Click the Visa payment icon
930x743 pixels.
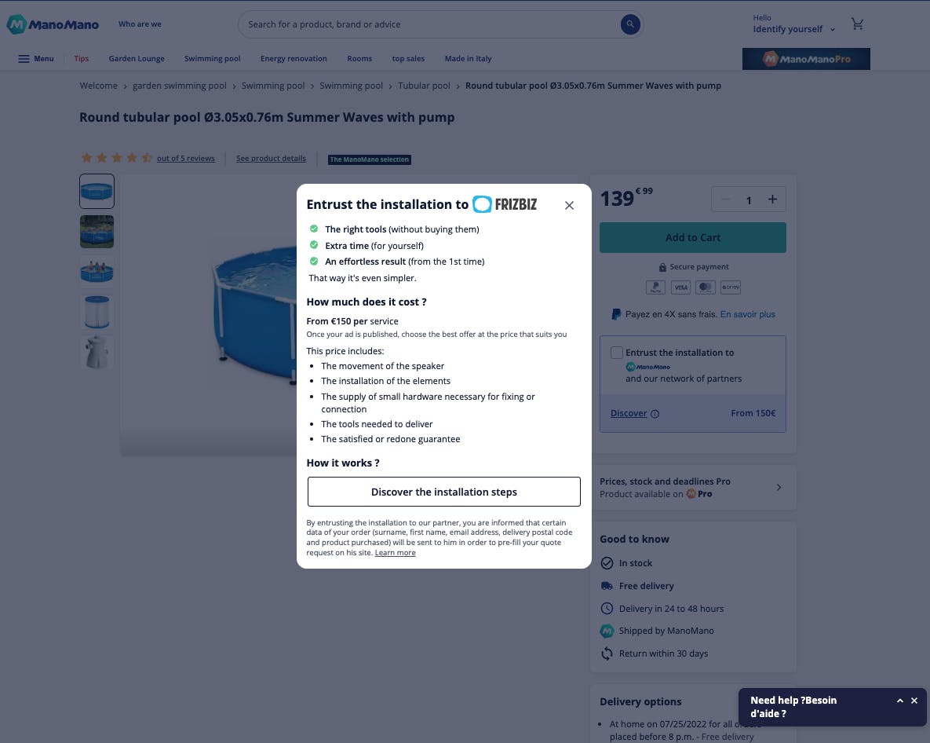(x=680, y=287)
